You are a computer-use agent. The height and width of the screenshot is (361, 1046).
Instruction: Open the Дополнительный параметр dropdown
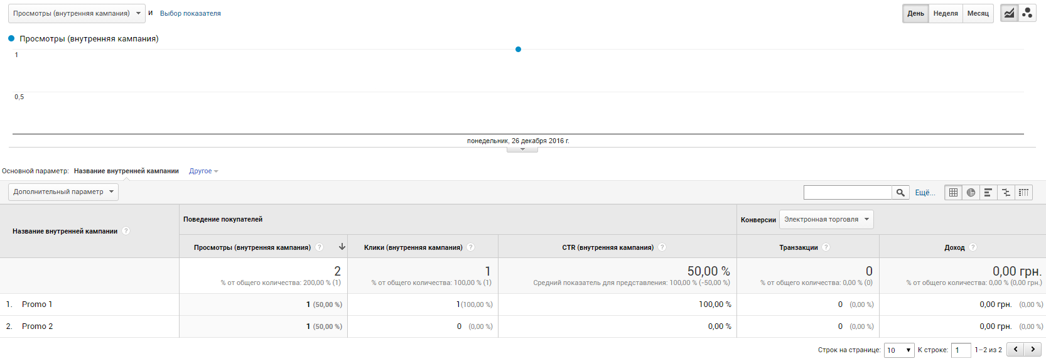point(63,191)
